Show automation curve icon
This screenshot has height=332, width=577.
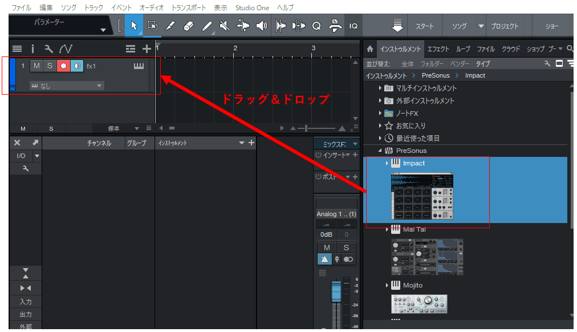[x=66, y=48]
